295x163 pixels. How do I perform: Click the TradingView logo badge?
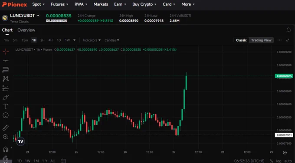(20, 141)
